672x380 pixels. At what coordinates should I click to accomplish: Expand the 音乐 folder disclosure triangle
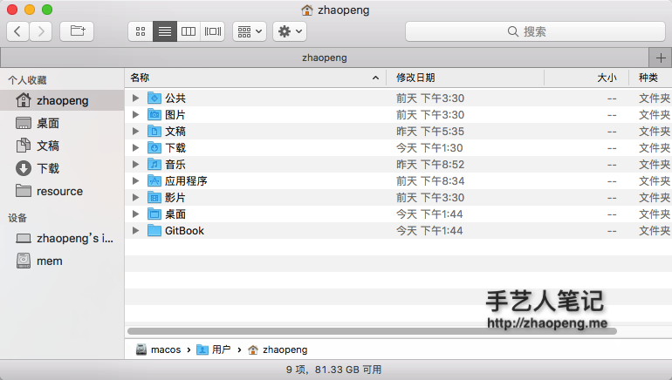pyautogui.click(x=135, y=165)
